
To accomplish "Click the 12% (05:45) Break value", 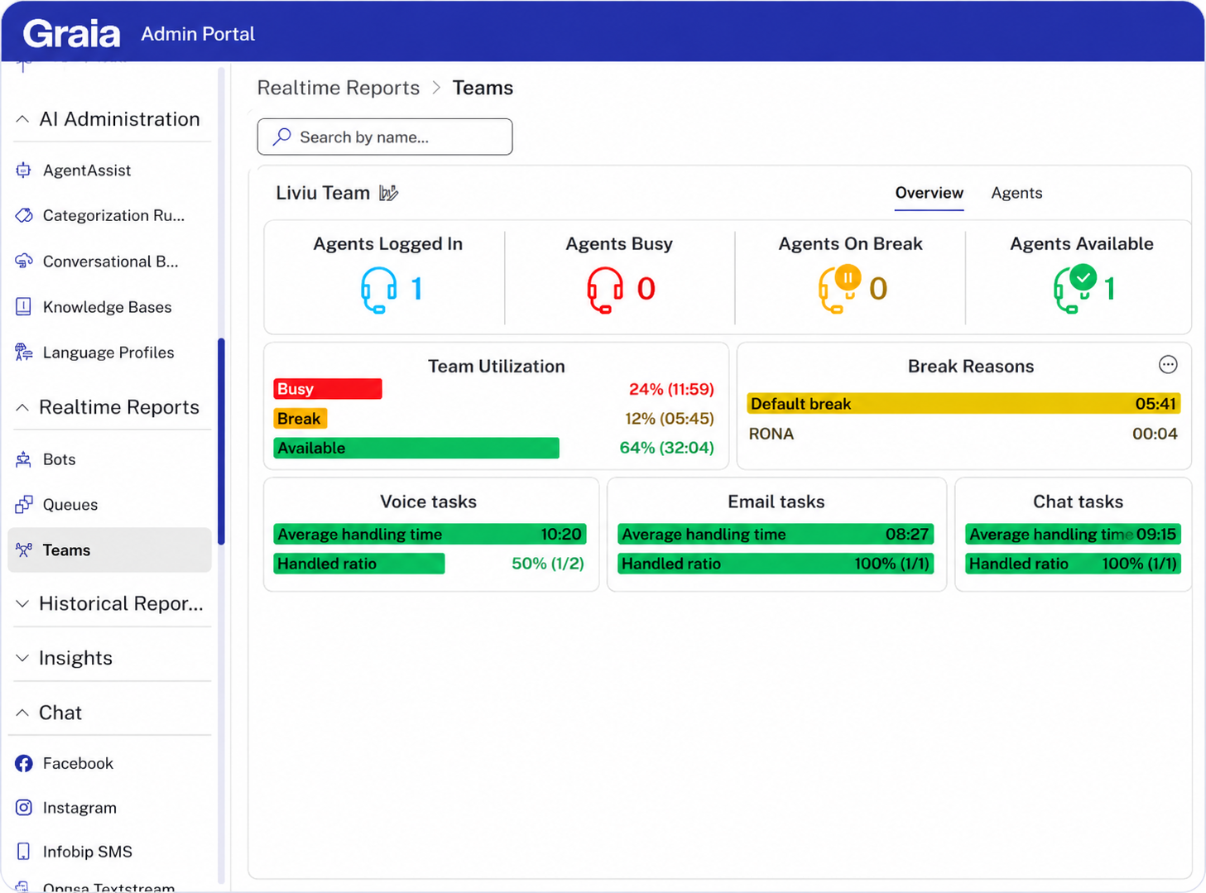I will (670, 419).
